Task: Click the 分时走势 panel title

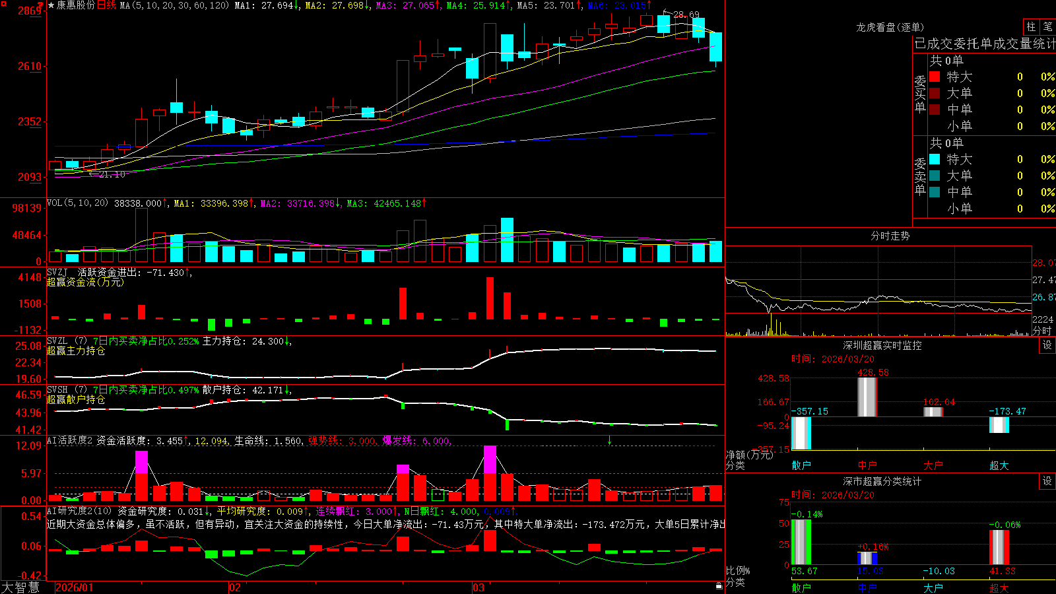Action: (890, 236)
